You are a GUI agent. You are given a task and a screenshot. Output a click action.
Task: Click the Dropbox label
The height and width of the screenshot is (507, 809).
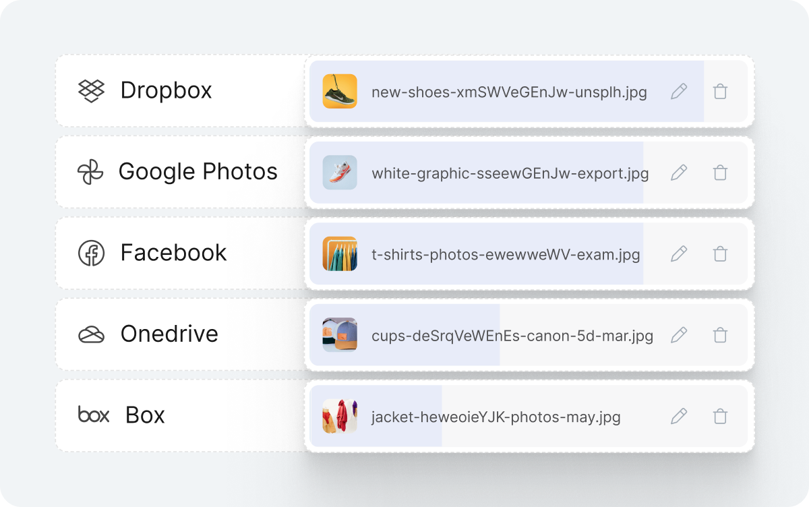point(164,90)
